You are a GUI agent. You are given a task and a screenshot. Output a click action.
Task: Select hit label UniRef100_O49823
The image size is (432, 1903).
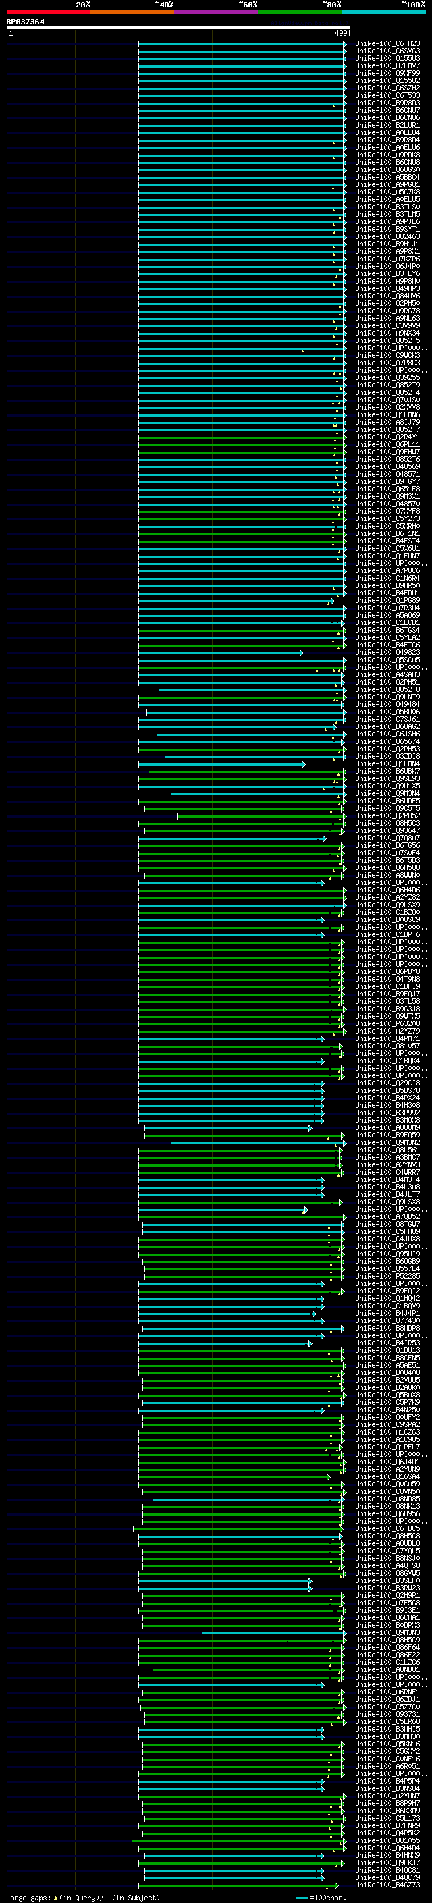point(387,652)
